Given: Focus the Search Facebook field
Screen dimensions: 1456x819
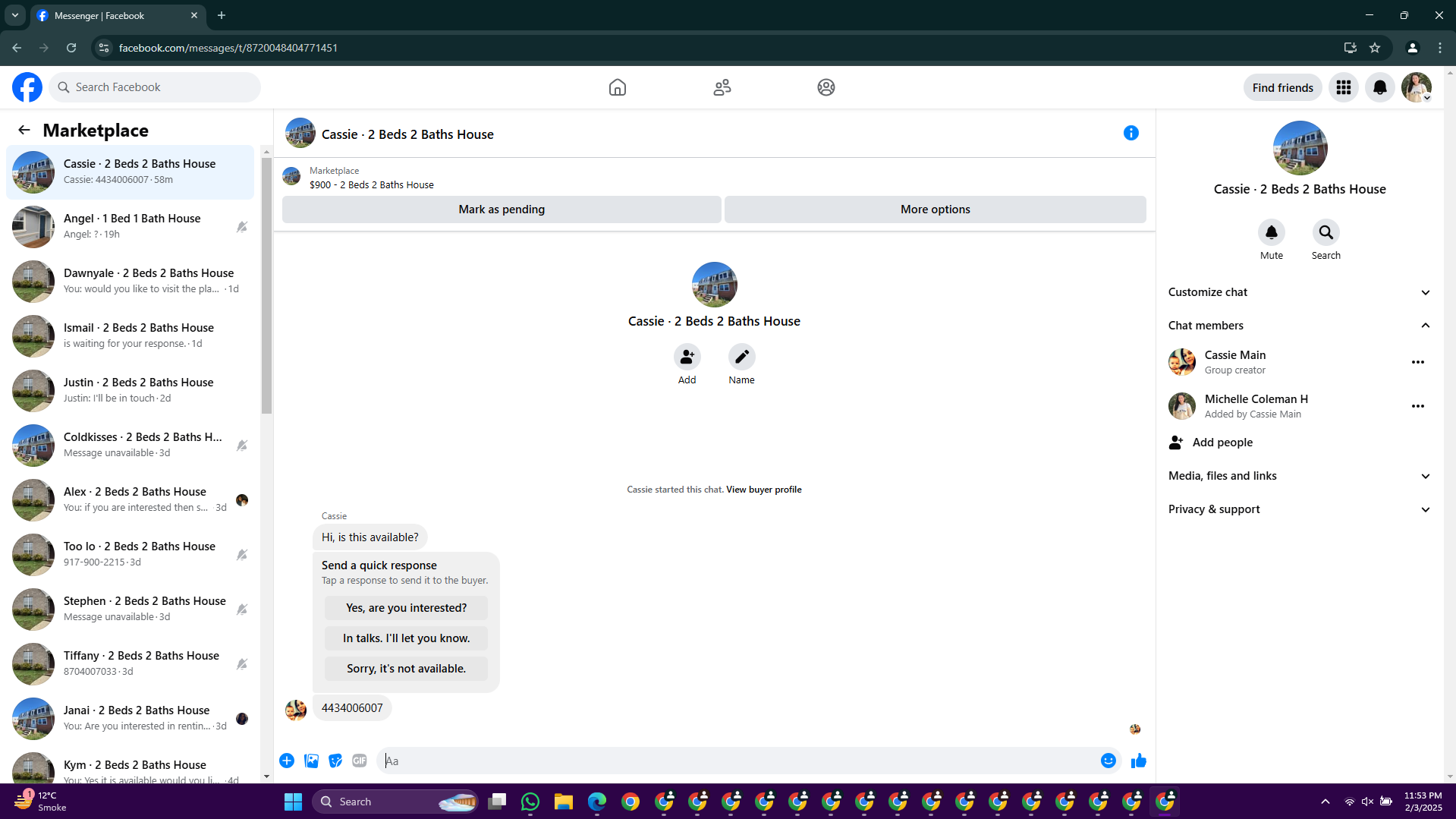Looking at the screenshot, I should pos(156,87).
